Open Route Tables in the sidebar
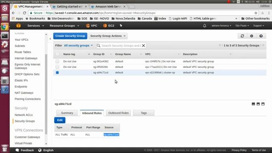This screenshot has width=272, height=153. (23, 52)
